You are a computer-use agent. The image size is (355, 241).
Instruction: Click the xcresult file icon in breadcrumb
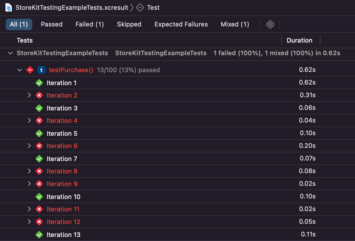click(9, 7)
